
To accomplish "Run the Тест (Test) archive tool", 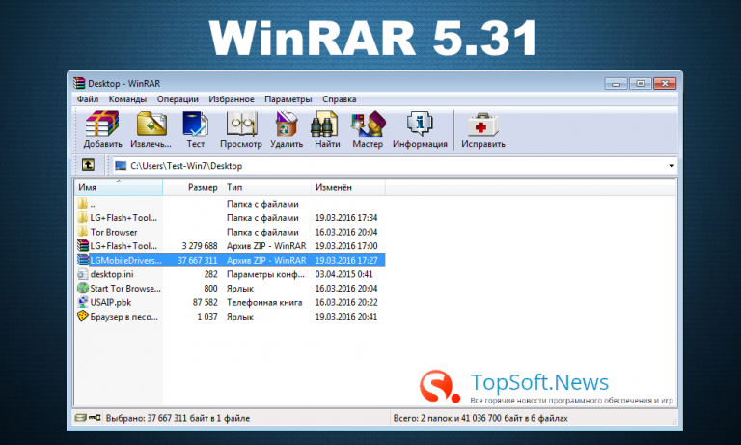I will (196, 126).
